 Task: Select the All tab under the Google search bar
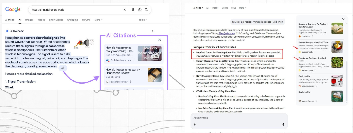click(x=20, y=20)
